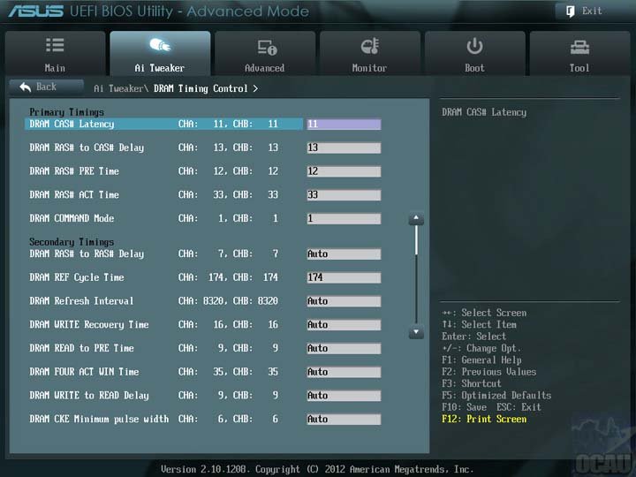636x477 pixels.
Task: Click the F5: Optimized Defaults hint
Action: coord(496,396)
